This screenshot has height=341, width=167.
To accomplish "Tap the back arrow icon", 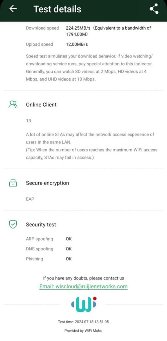I will tap(13, 9).
